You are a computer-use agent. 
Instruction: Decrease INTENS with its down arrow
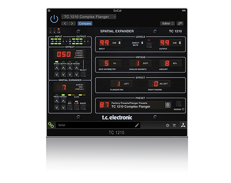[x=76, y=74]
